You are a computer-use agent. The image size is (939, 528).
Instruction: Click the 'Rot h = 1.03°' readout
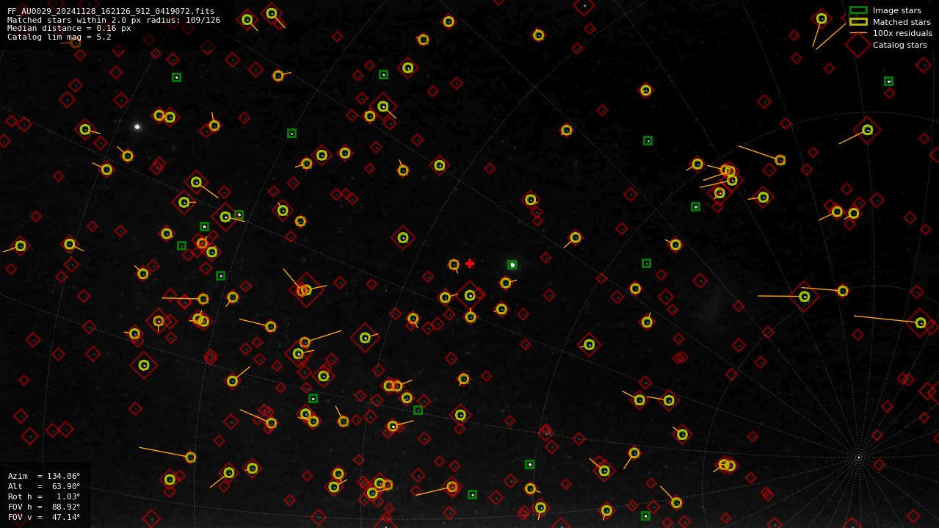click(x=44, y=496)
